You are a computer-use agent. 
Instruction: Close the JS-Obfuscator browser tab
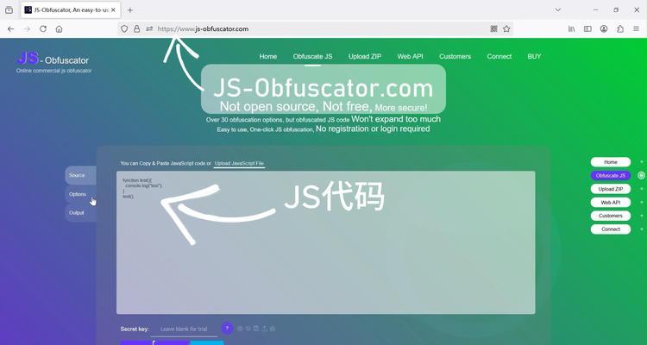click(114, 9)
